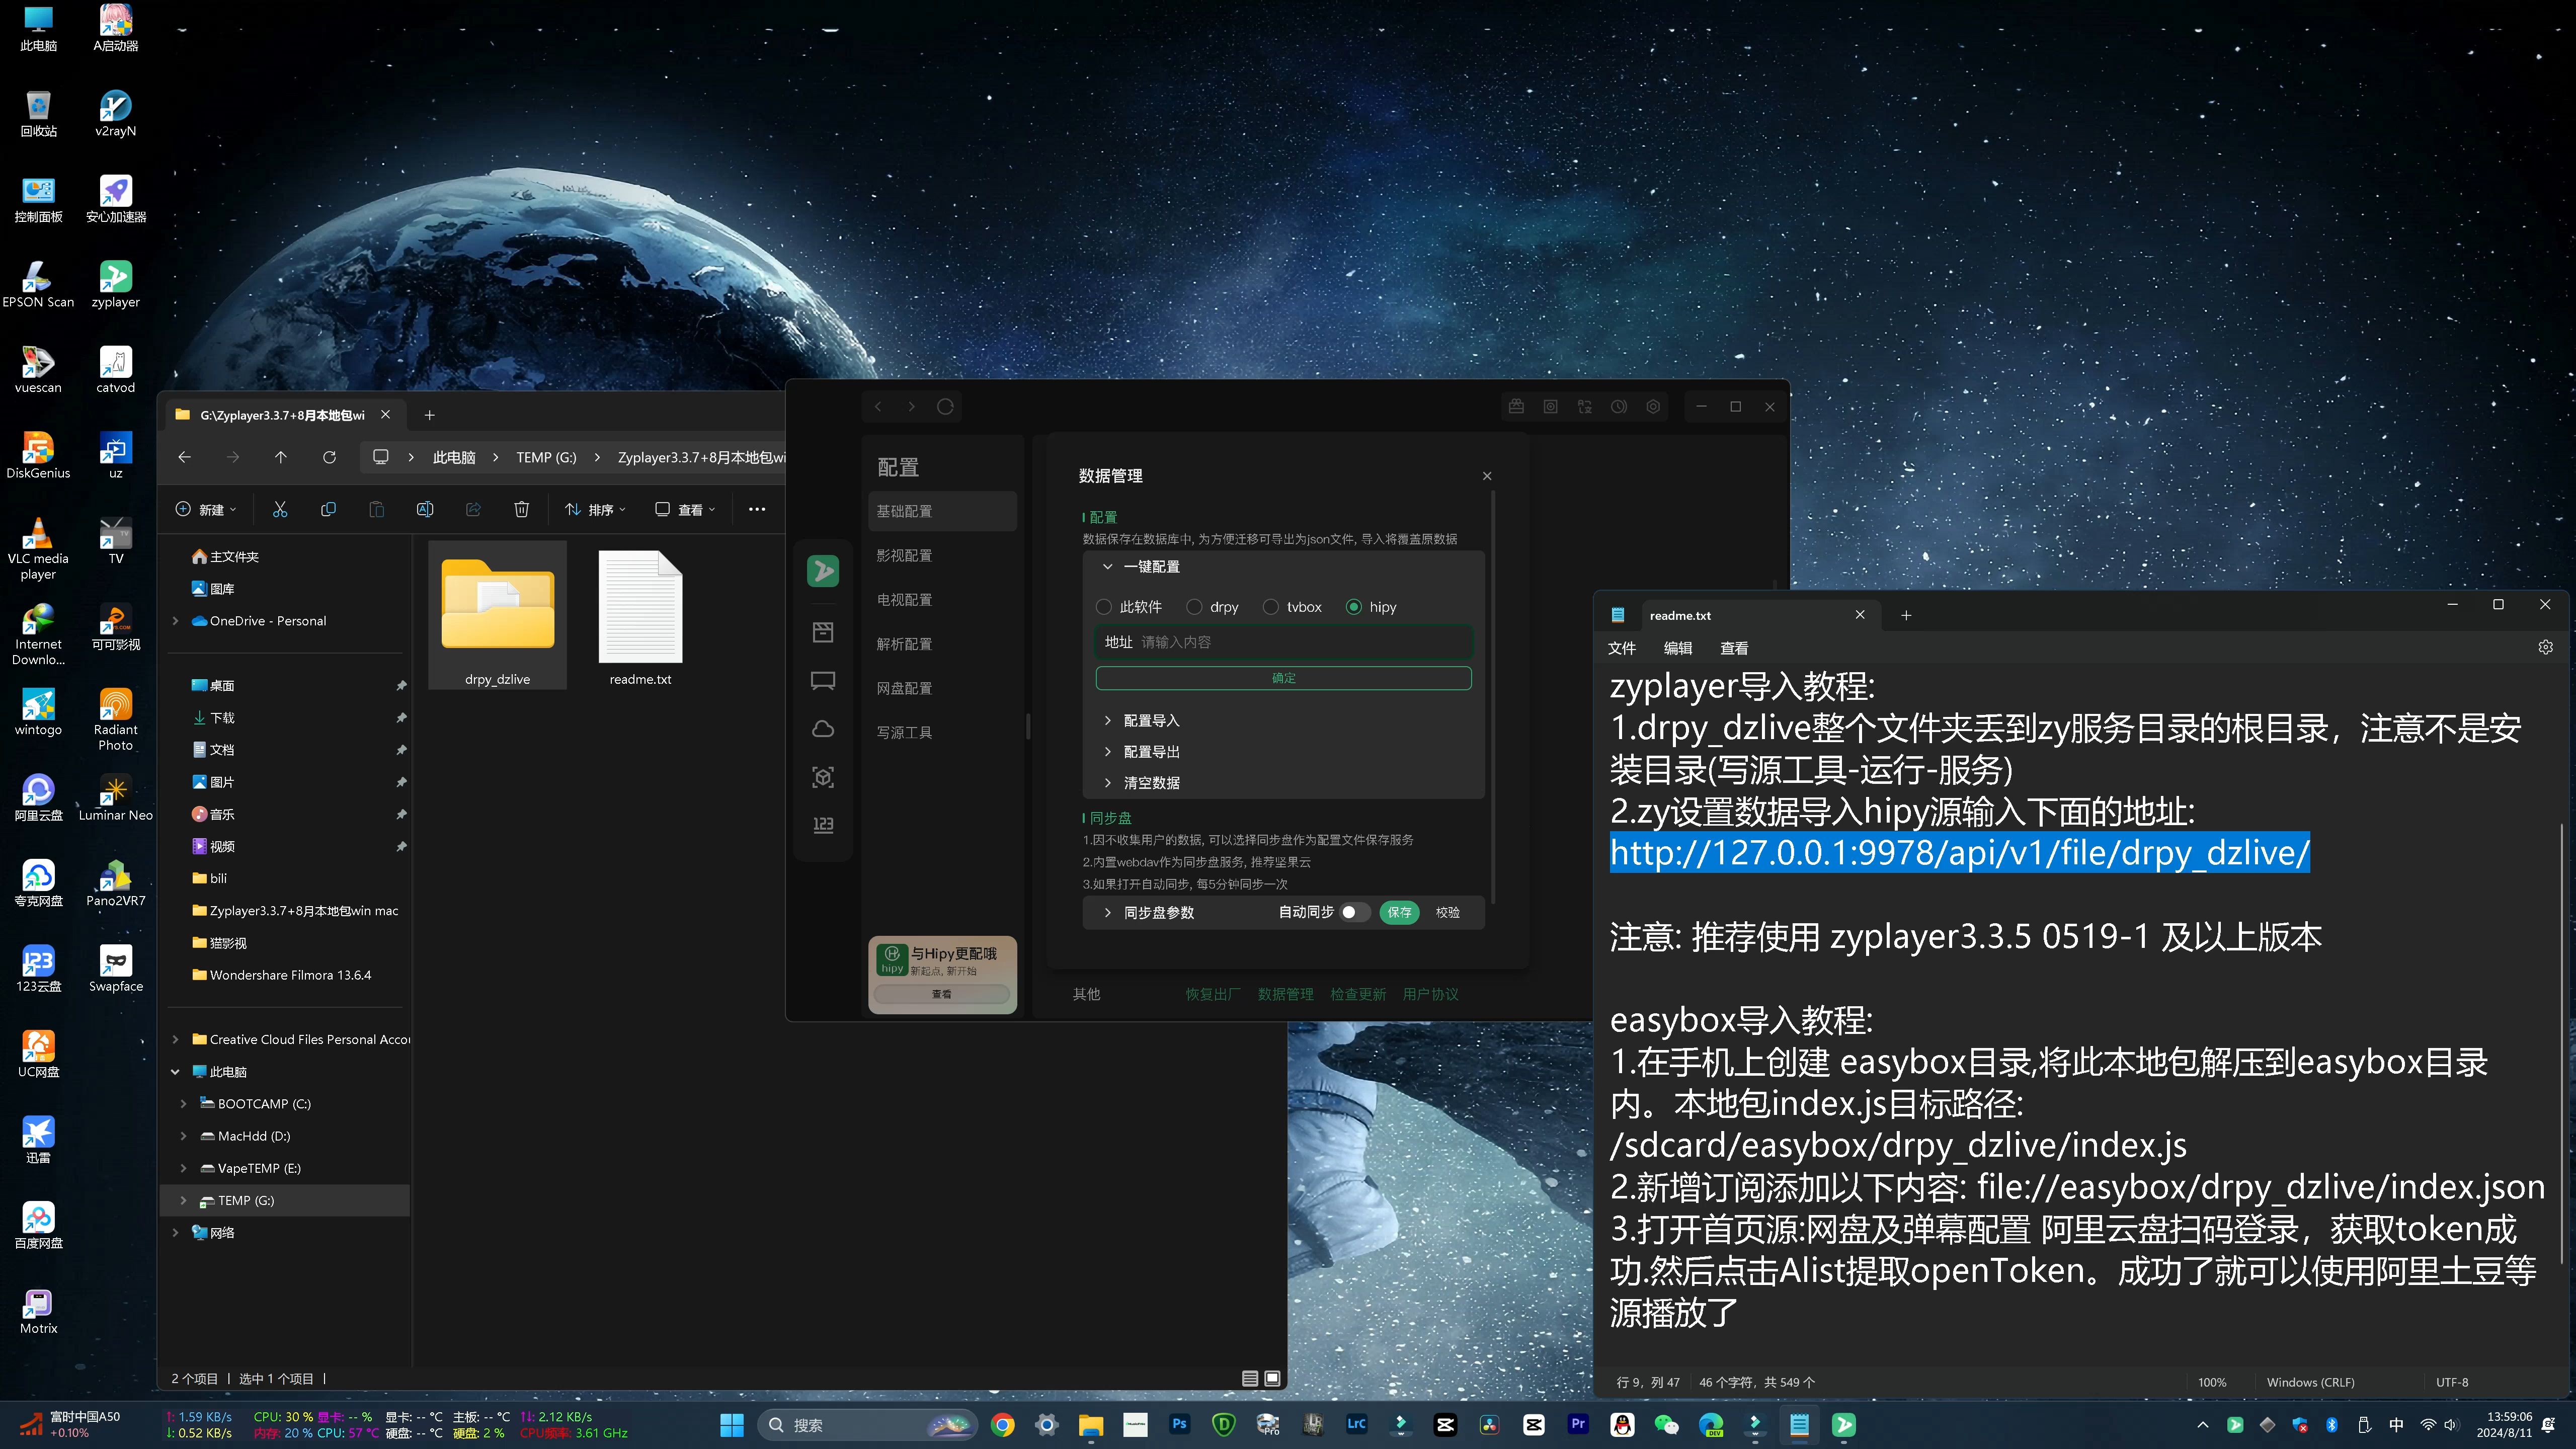Click the 地址 input field
The image size is (2576, 1449).
1283,642
